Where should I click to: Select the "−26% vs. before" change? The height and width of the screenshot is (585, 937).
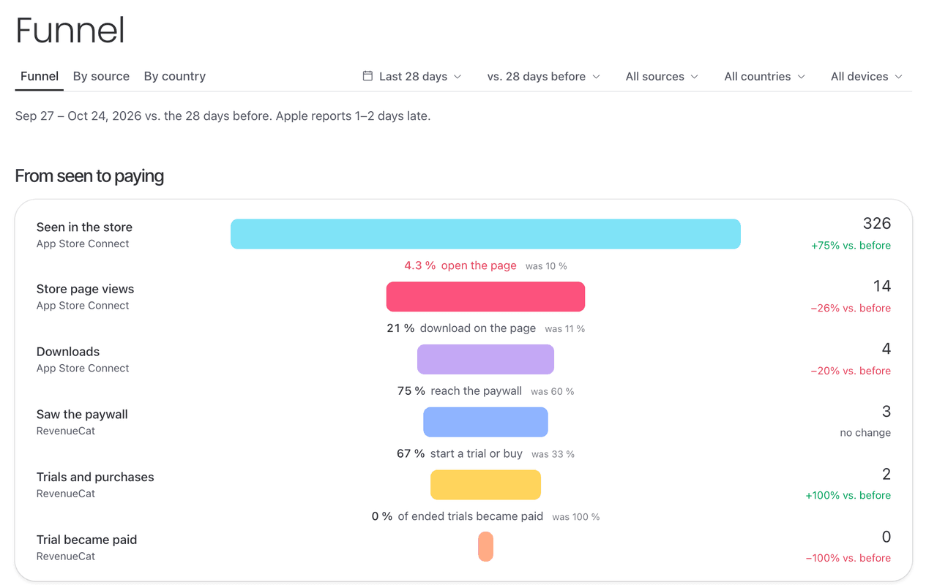coord(851,309)
